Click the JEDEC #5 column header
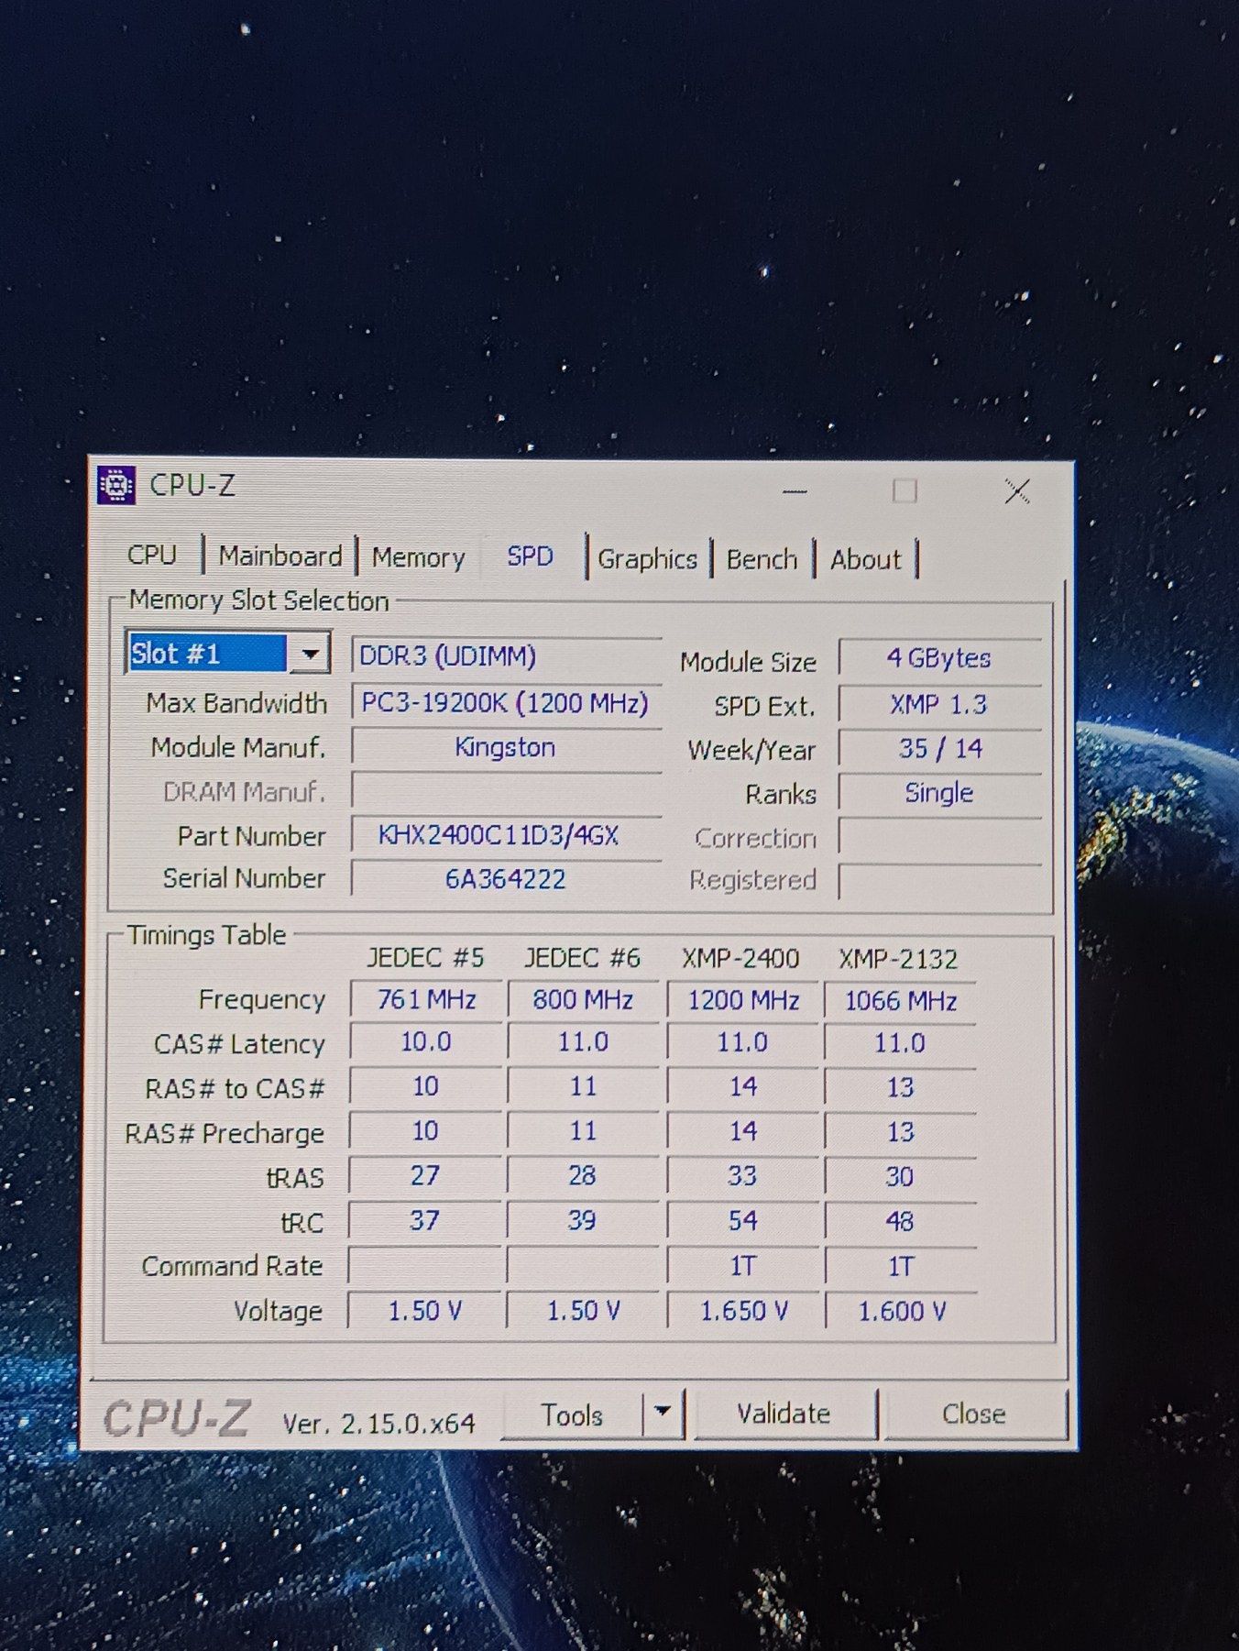The height and width of the screenshot is (1651, 1239). pyautogui.click(x=425, y=958)
